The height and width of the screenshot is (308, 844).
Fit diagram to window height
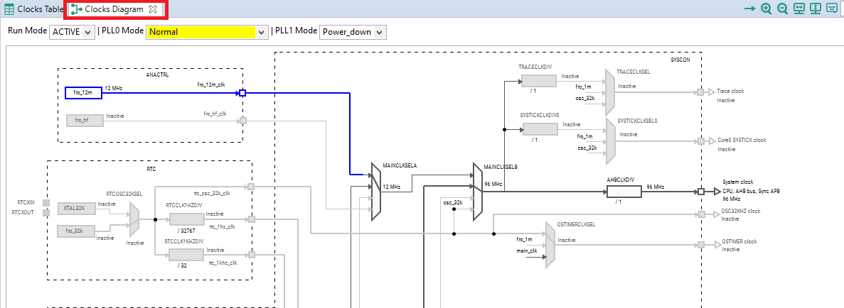815,9
